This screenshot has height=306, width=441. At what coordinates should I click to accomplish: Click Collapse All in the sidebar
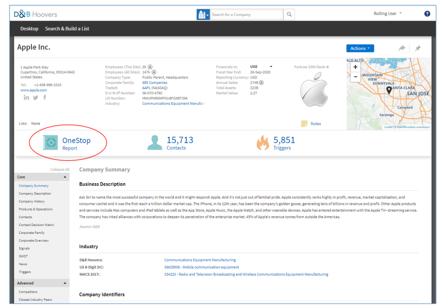tap(59, 169)
